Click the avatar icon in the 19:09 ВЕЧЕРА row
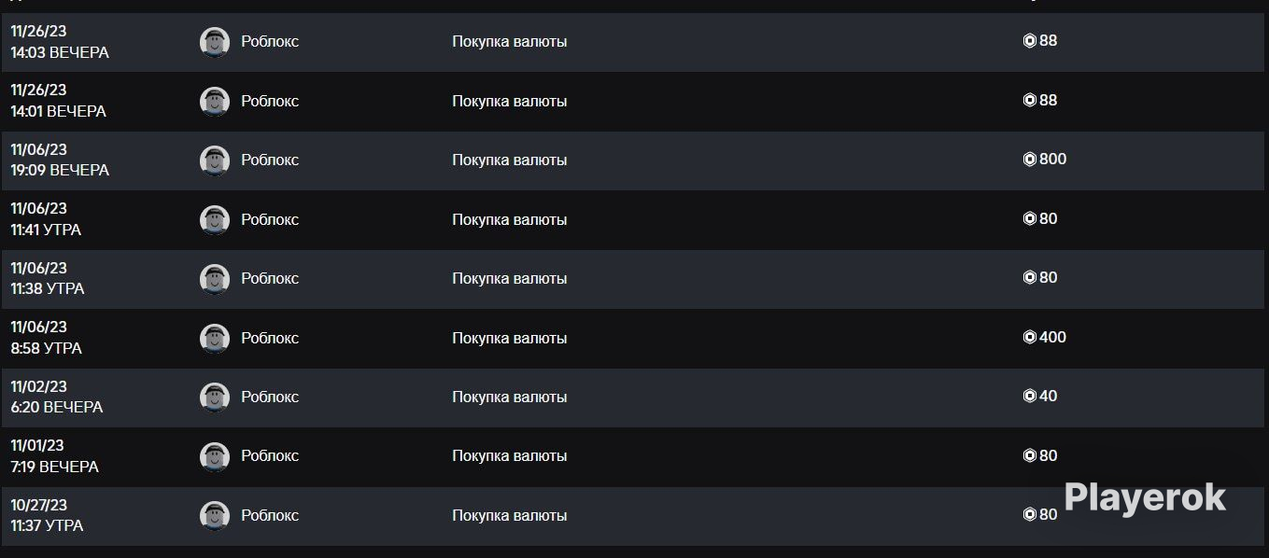Viewport: 1269px width, 558px height. [x=215, y=160]
